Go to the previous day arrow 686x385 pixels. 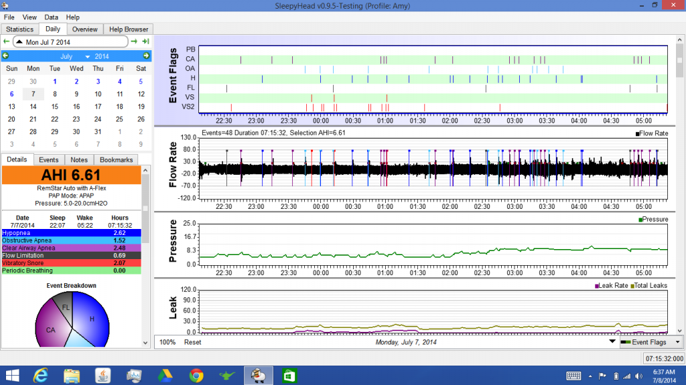coord(6,42)
